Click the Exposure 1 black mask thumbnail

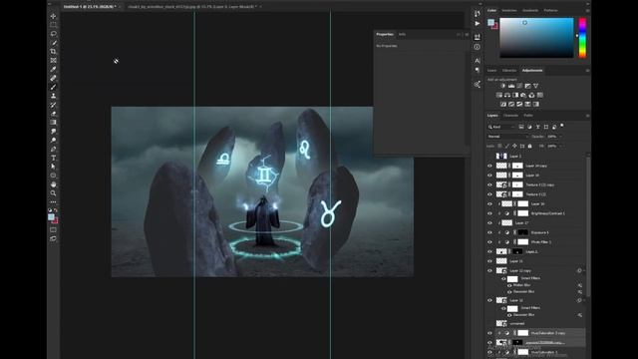522,232
